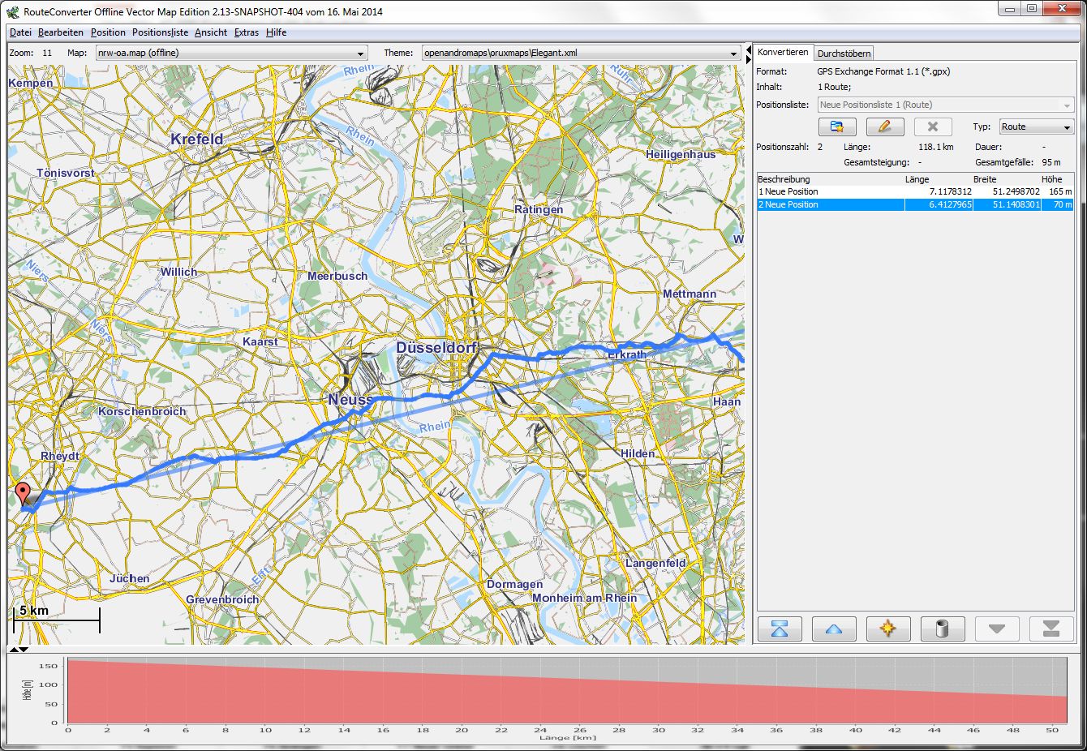Open the Theme dropdown with Elegant.xml
This screenshot has width=1087, height=751.
[579, 54]
